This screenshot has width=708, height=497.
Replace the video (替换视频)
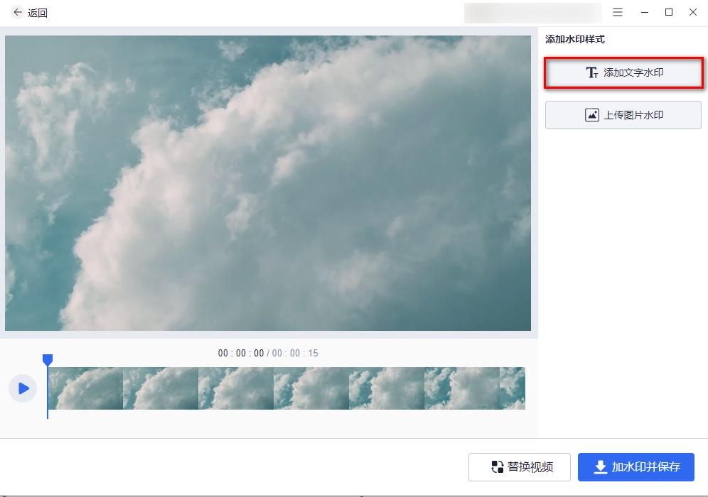[x=519, y=466]
